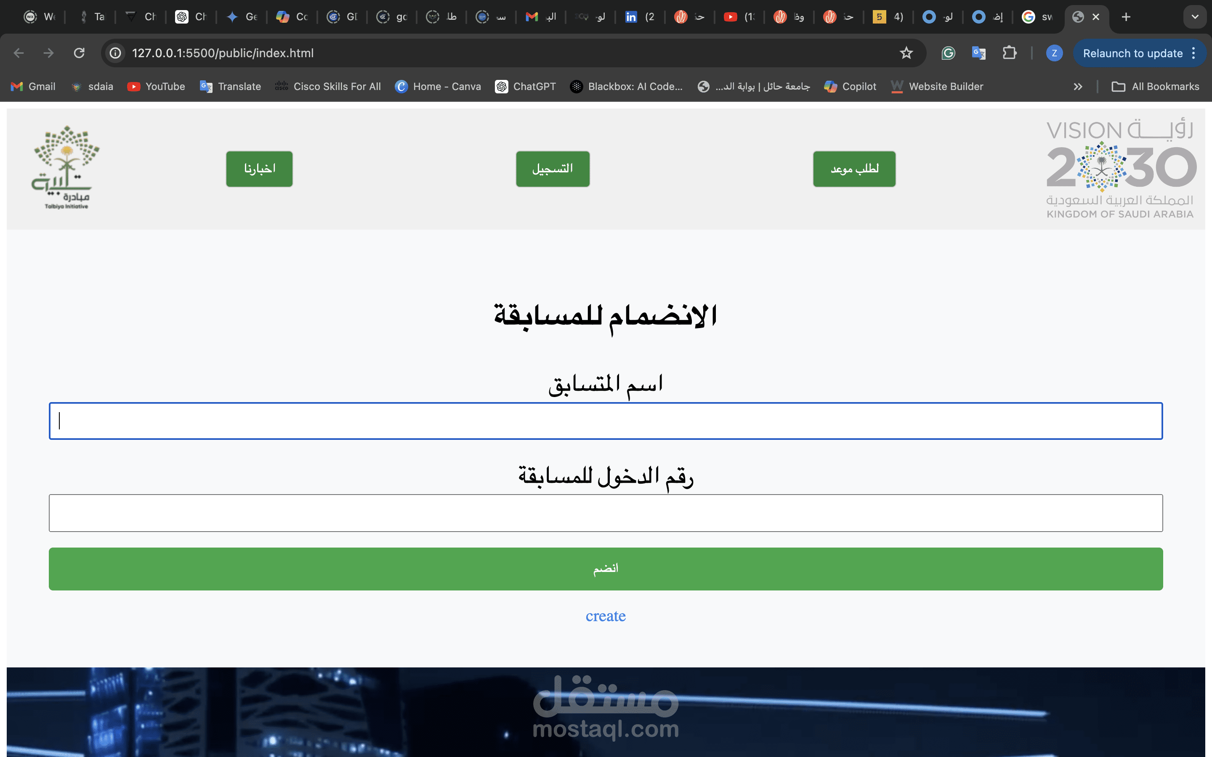Bookmark this page with the star icon
Screen dimensions: 1212x757
[x=906, y=53]
